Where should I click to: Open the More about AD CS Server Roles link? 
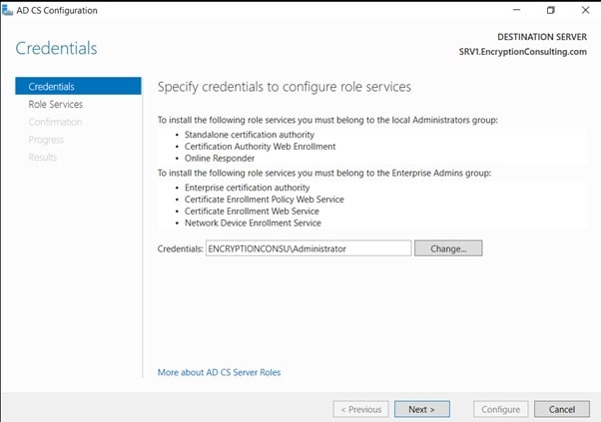tap(219, 372)
